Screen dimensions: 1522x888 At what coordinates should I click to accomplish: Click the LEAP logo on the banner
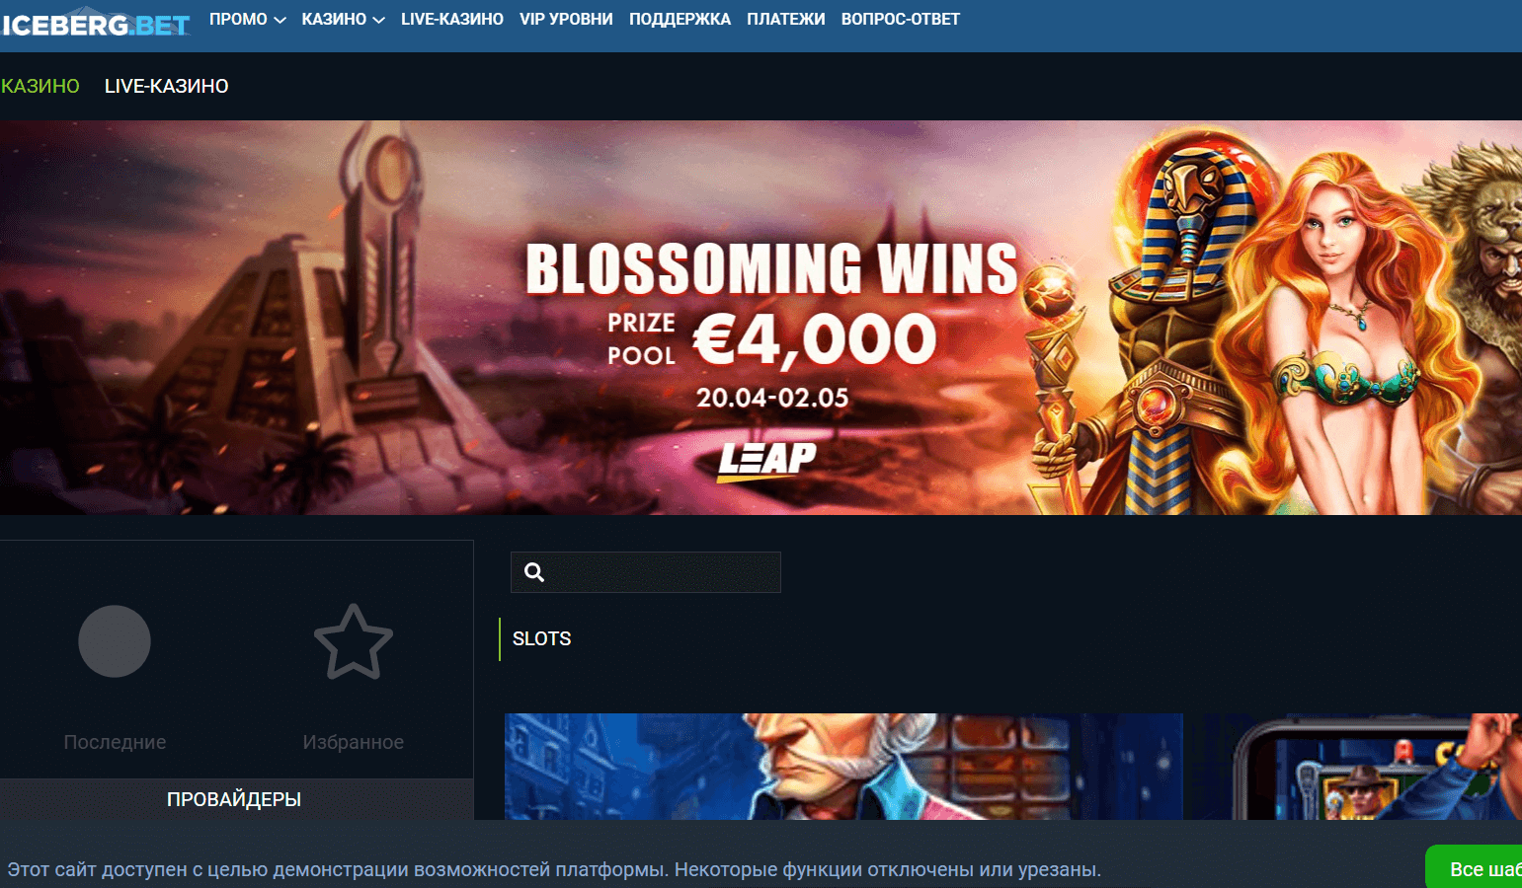[x=767, y=461]
